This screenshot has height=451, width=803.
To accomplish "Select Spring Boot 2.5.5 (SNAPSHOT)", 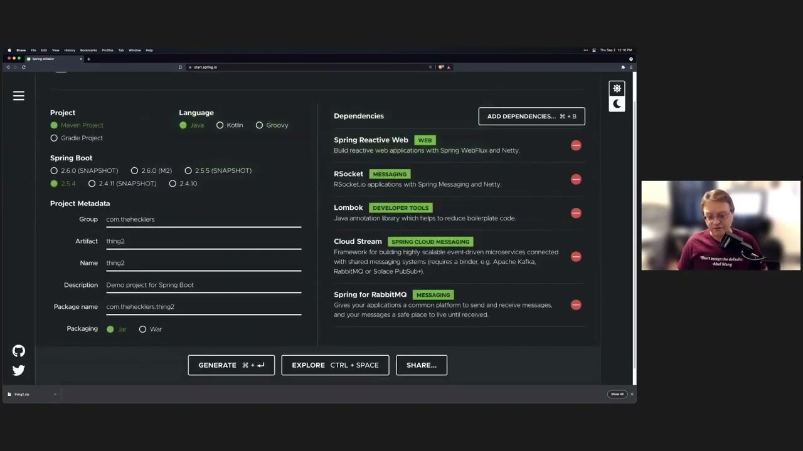I will [x=218, y=170].
